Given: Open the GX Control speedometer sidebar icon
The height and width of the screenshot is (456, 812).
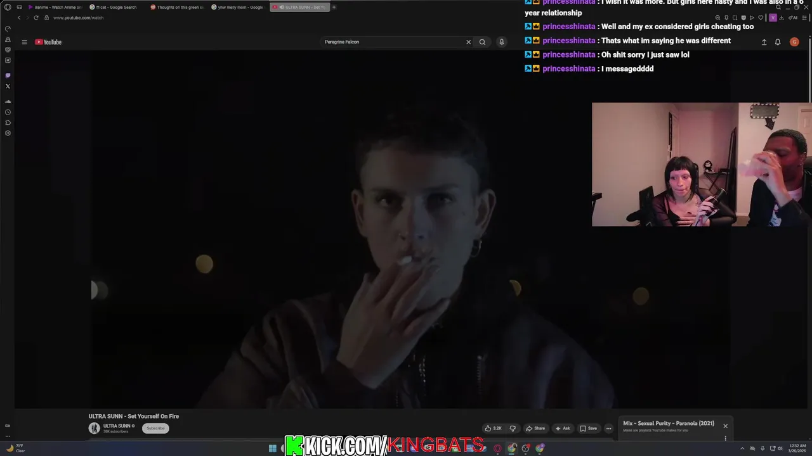Looking at the screenshot, I should (8, 28).
